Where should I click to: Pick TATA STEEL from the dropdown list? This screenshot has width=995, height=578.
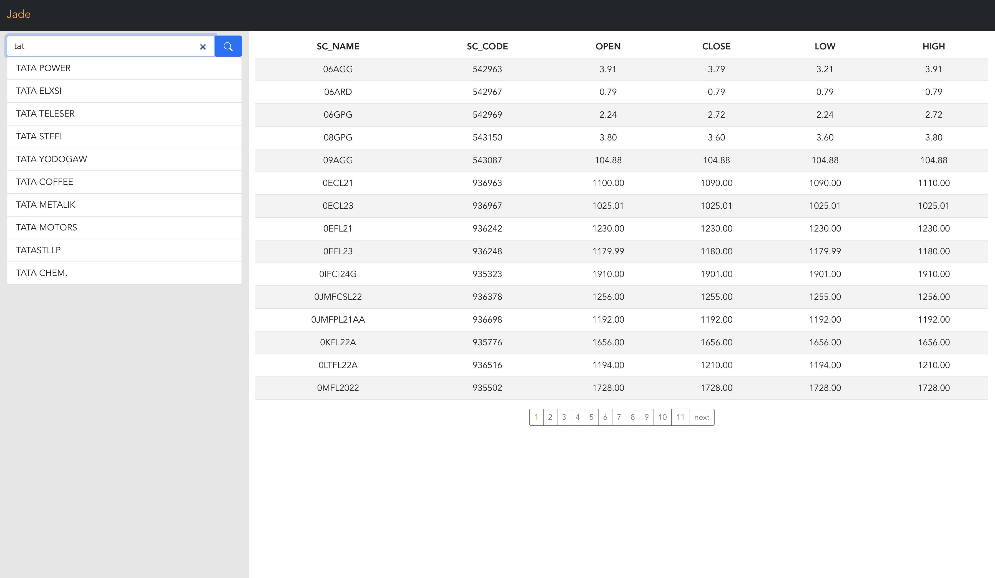pos(40,136)
